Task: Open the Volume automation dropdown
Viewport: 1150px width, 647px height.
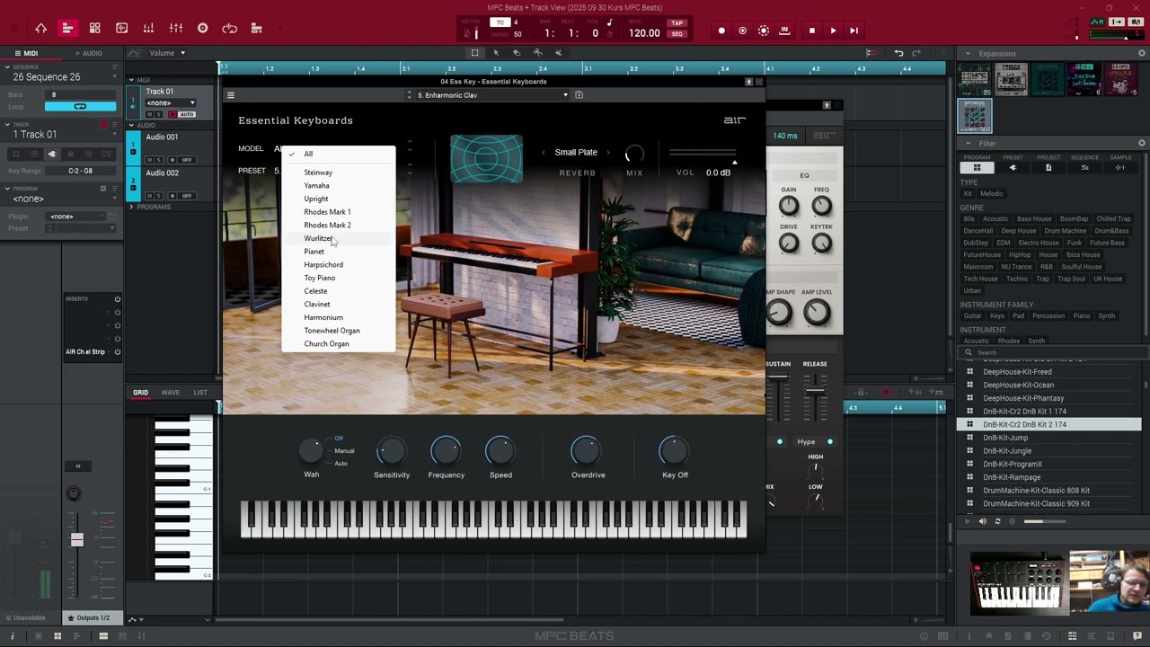Action: [x=167, y=53]
